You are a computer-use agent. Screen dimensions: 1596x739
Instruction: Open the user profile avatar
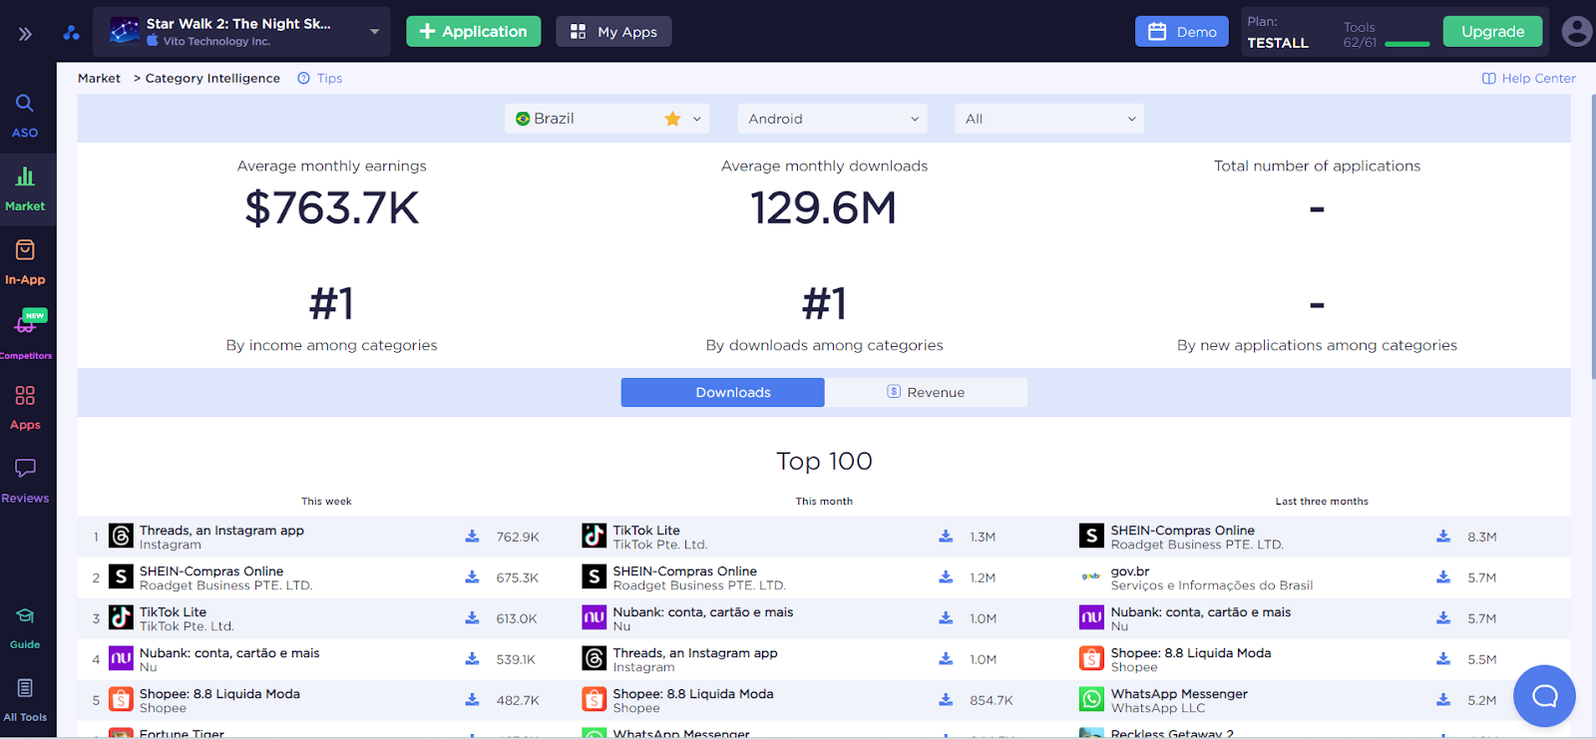pyautogui.click(x=1576, y=31)
